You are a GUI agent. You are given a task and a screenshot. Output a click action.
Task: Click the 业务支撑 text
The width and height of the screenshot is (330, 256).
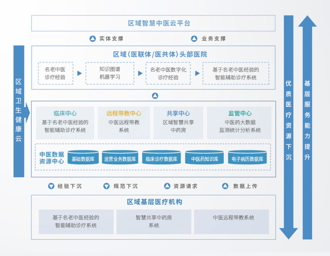(x=214, y=38)
